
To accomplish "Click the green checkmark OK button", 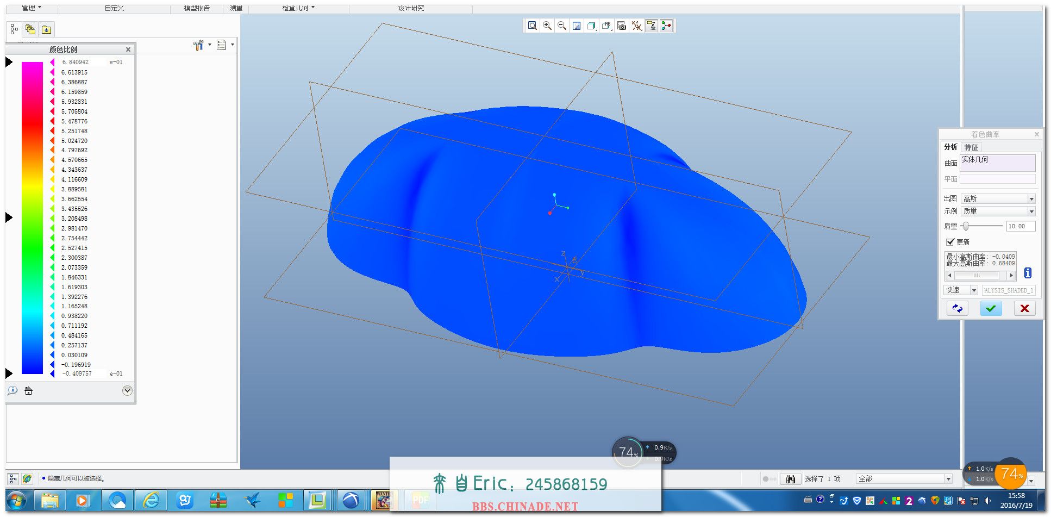I will (991, 308).
